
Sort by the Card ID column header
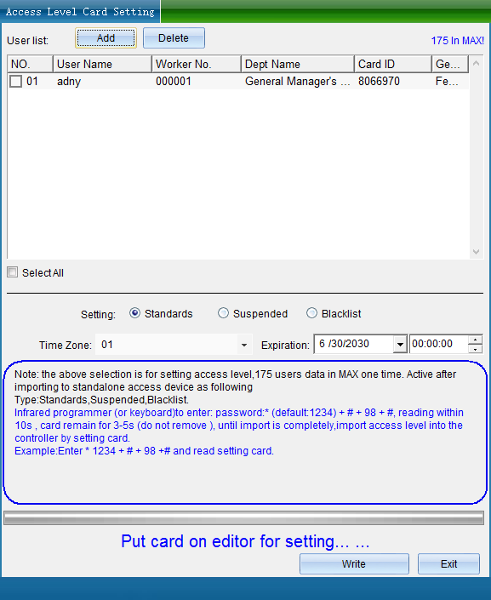tap(392, 64)
